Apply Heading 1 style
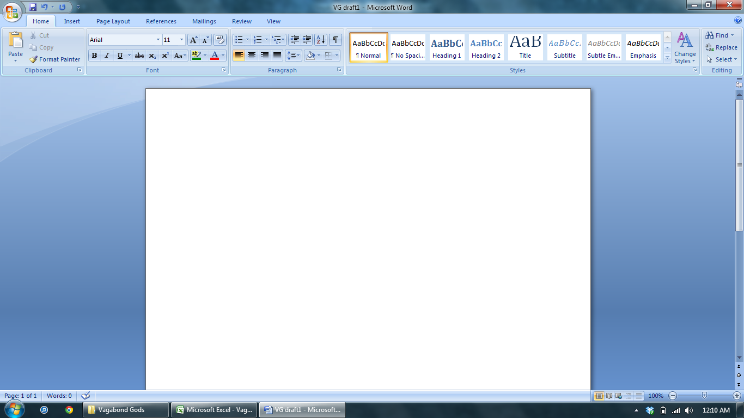Image resolution: width=744 pixels, height=418 pixels. click(x=447, y=47)
